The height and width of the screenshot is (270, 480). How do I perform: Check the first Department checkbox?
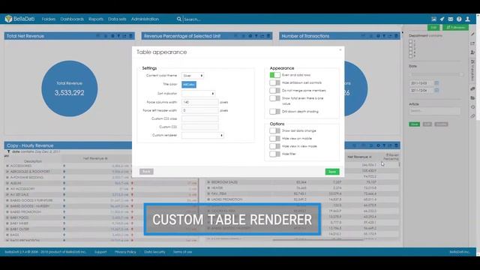[410, 41]
